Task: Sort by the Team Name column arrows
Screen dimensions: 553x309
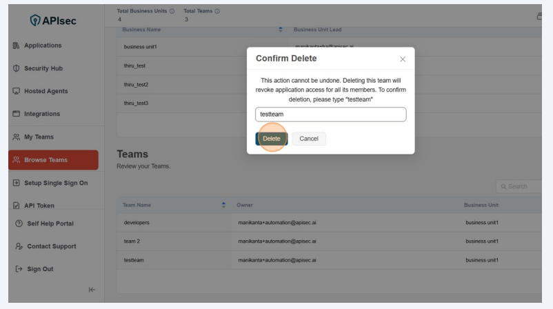Action: click(x=223, y=205)
